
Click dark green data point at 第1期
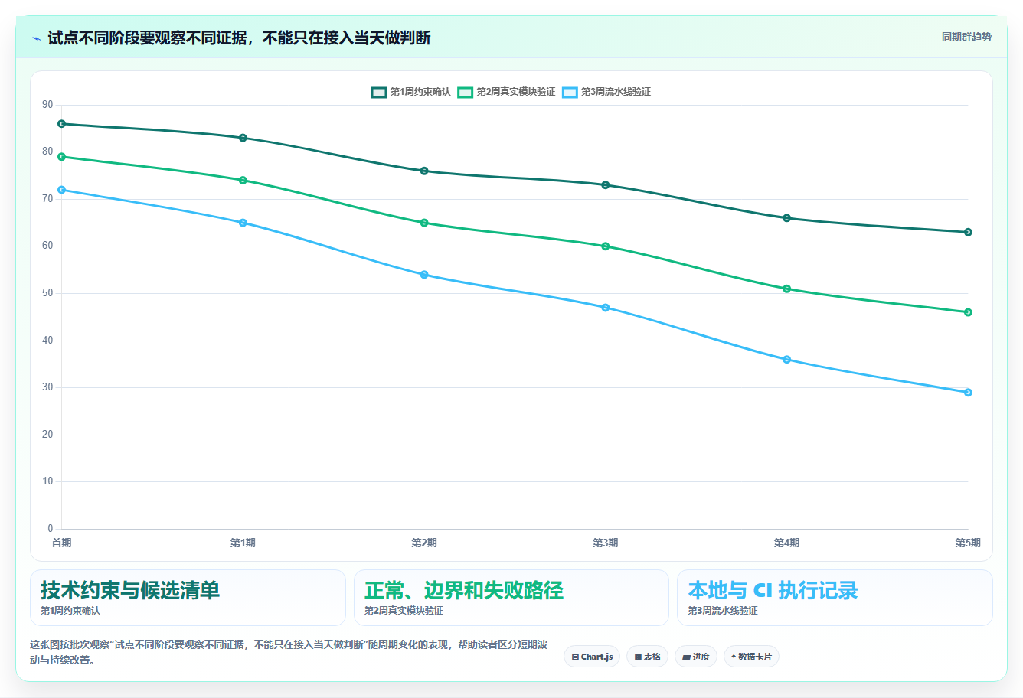[x=243, y=138]
